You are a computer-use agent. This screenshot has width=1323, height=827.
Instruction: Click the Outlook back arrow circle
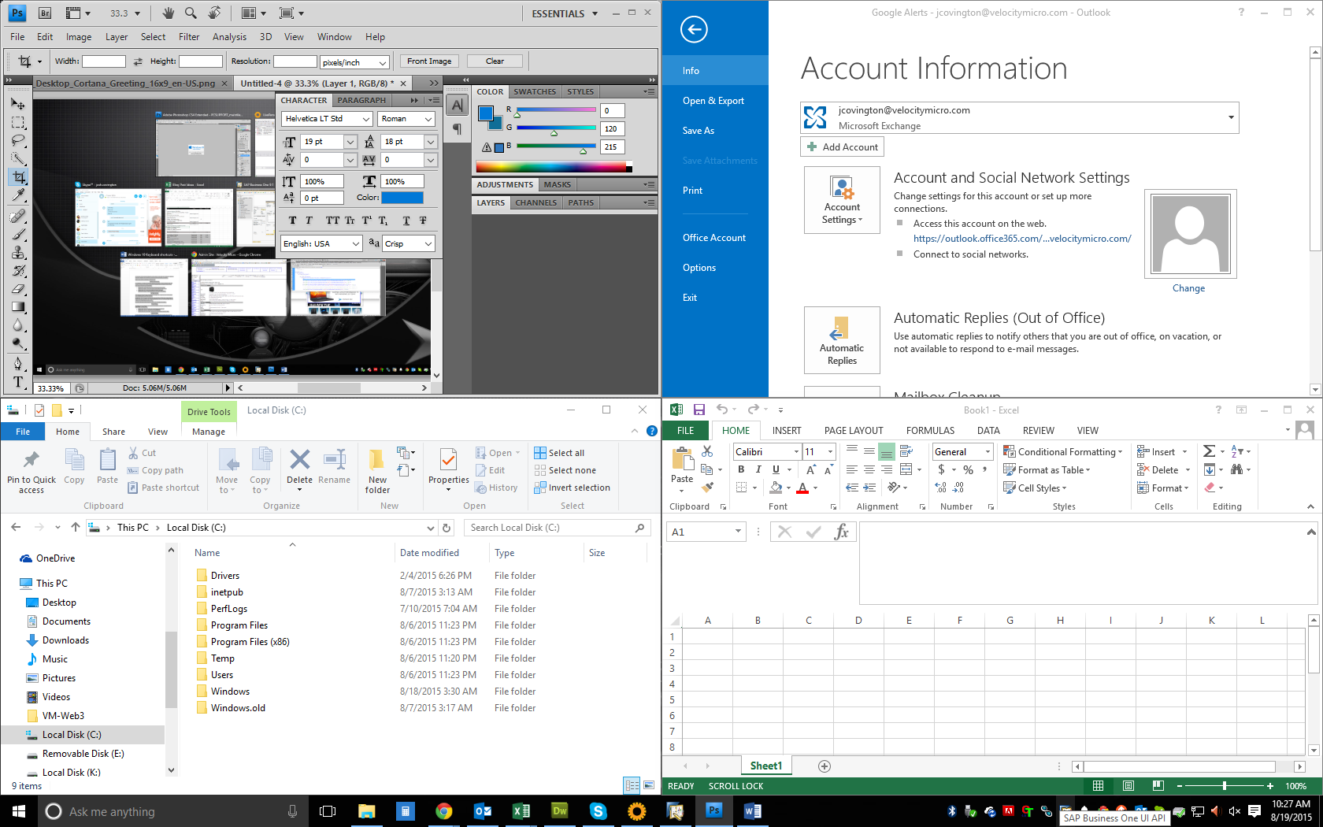[x=694, y=30]
